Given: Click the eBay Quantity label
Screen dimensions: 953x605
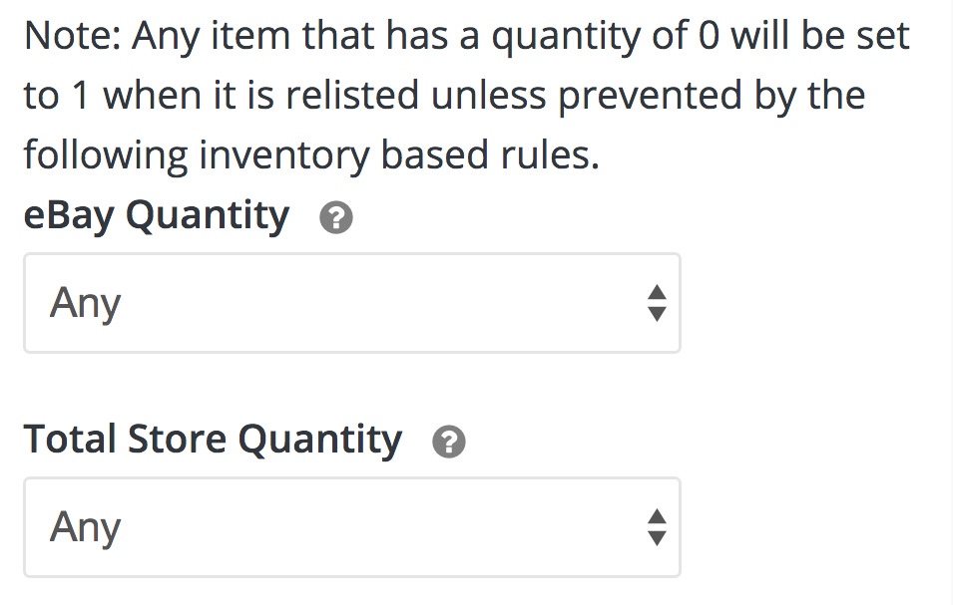Looking at the screenshot, I should pyautogui.click(x=157, y=216).
